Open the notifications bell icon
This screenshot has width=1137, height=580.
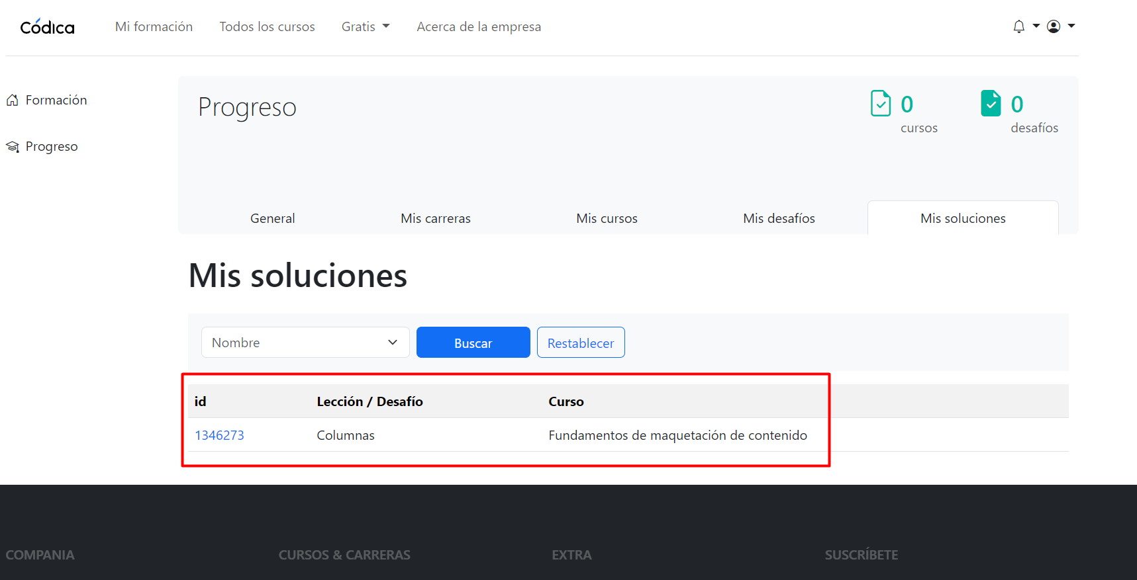click(x=1018, y=26)
